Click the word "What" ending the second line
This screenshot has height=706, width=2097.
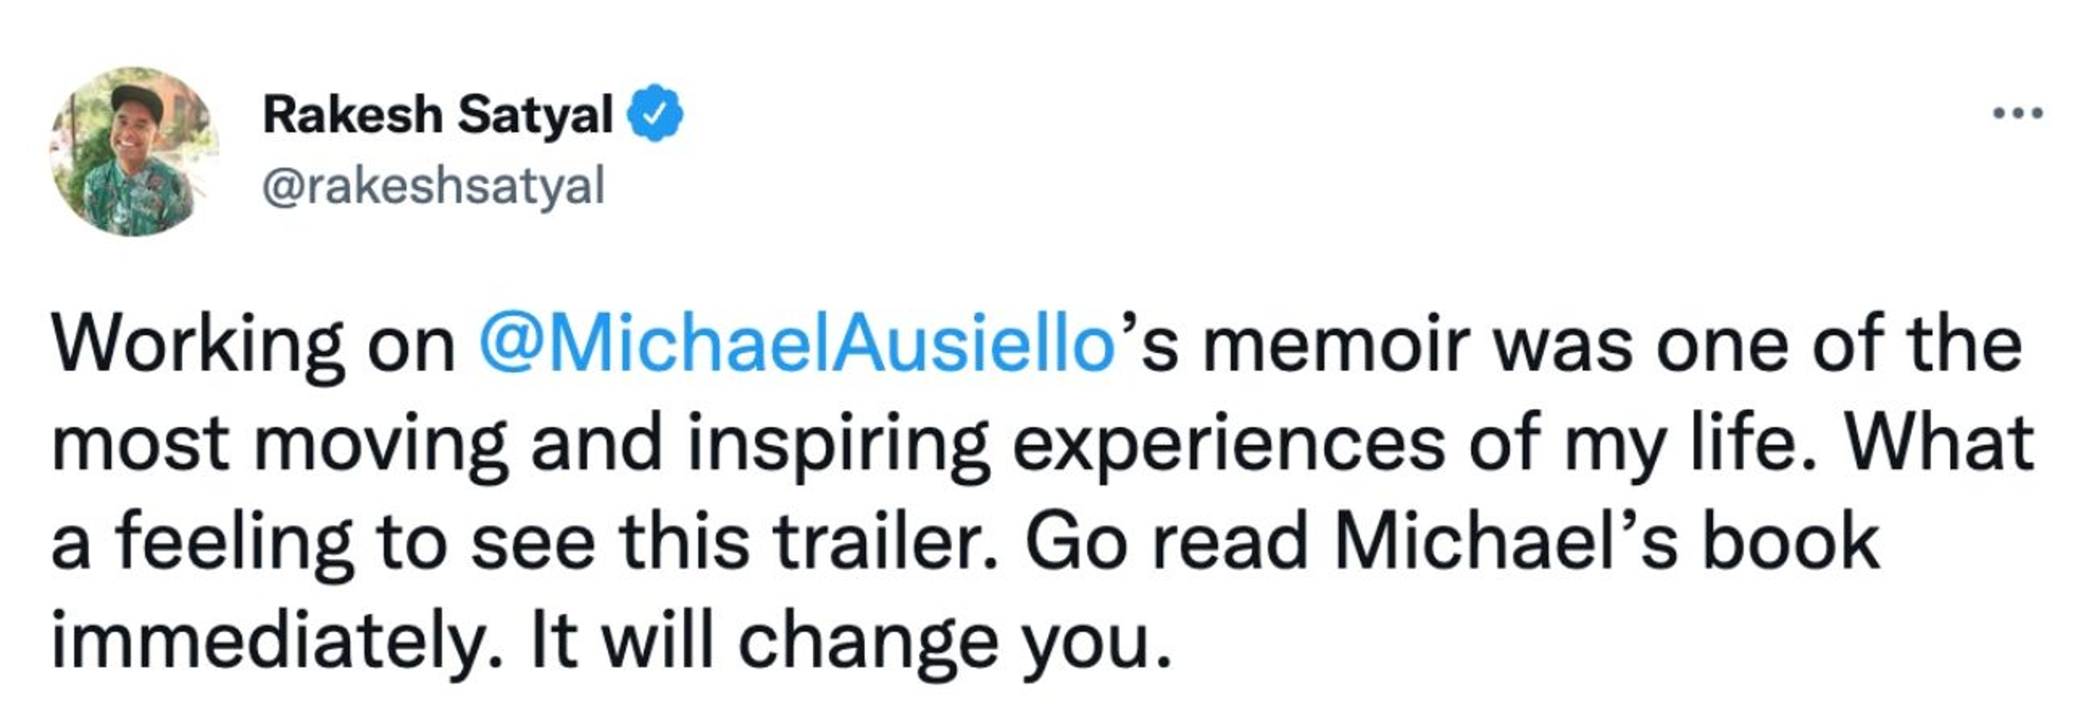1939,443
